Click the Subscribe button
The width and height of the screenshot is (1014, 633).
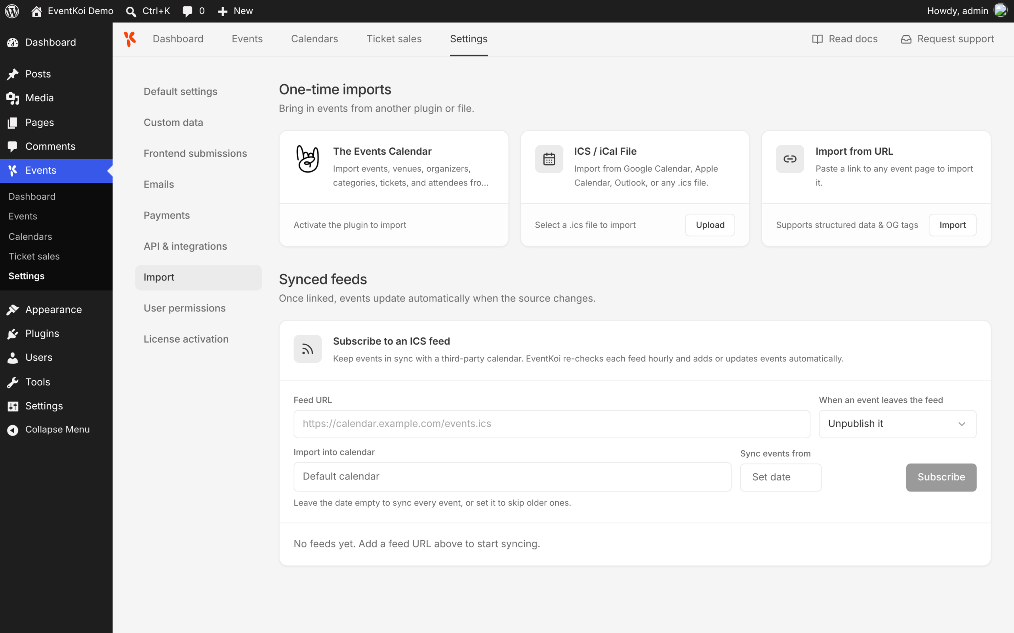click(941, 477)
